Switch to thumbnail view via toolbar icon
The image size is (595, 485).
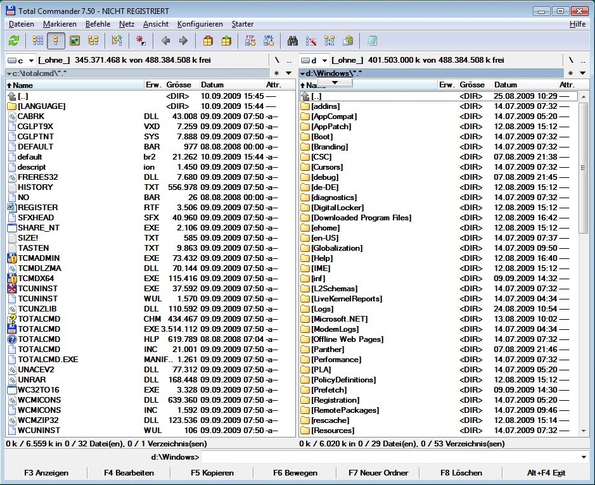pyautogui.click(x=75, y=41)
